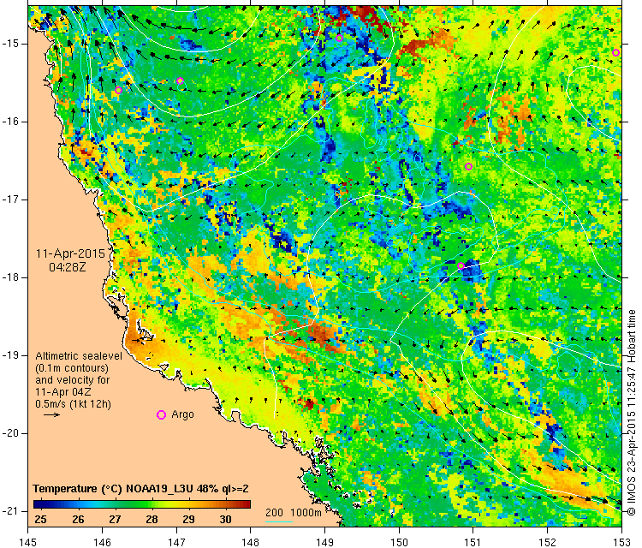The image size is (642, 548).
Task: Click the time label 04:28Z
Action: pyautogui.click(x=68, y=267)
